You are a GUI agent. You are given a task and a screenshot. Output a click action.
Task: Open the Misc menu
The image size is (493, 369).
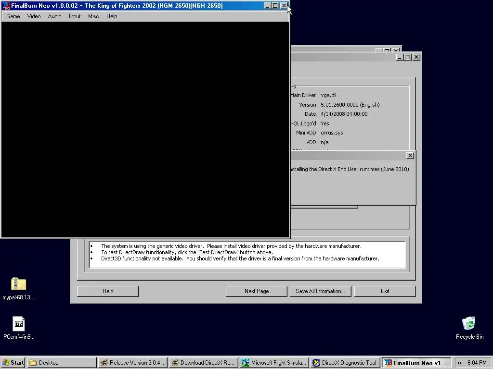tap(93, 16)
